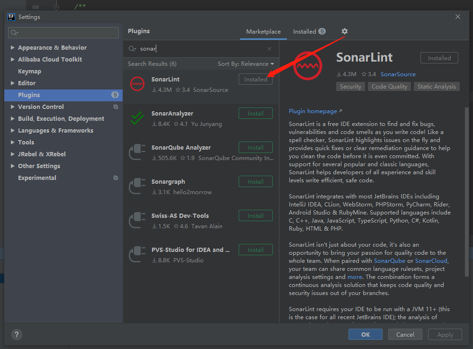The height and width of the screenshot is (349, 473).
Task: Expand JRebel & XRebel node
Action: tap(12, 154)
